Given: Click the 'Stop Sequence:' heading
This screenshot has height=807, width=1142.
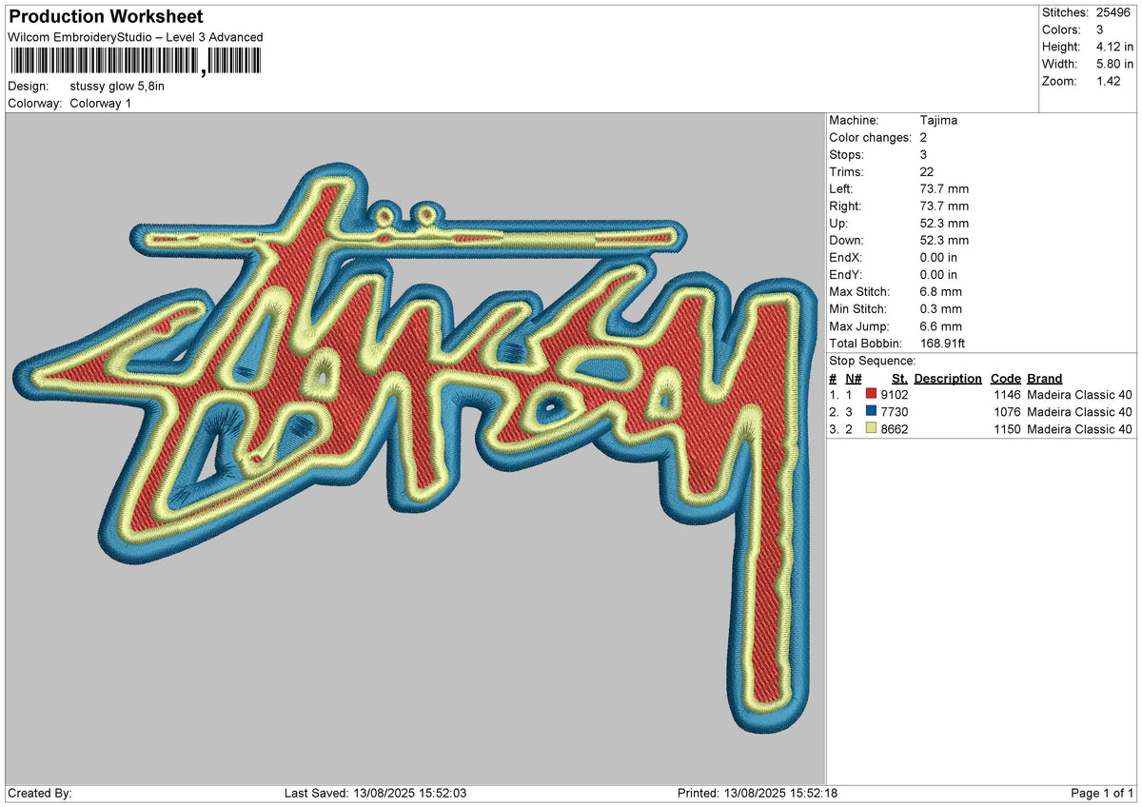Looking at the screenshot, I should (x=873, y=361).
